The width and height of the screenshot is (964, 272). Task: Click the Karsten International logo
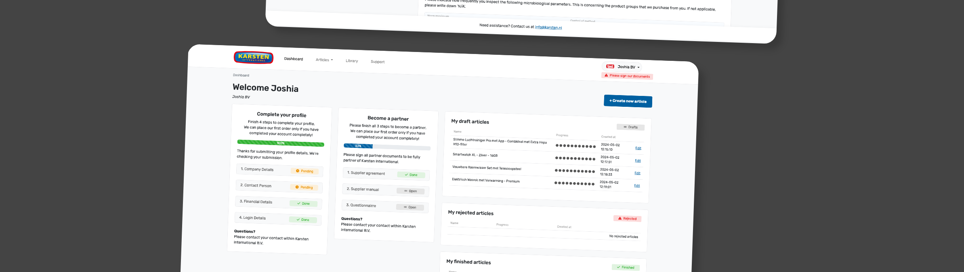pos(254,57)
